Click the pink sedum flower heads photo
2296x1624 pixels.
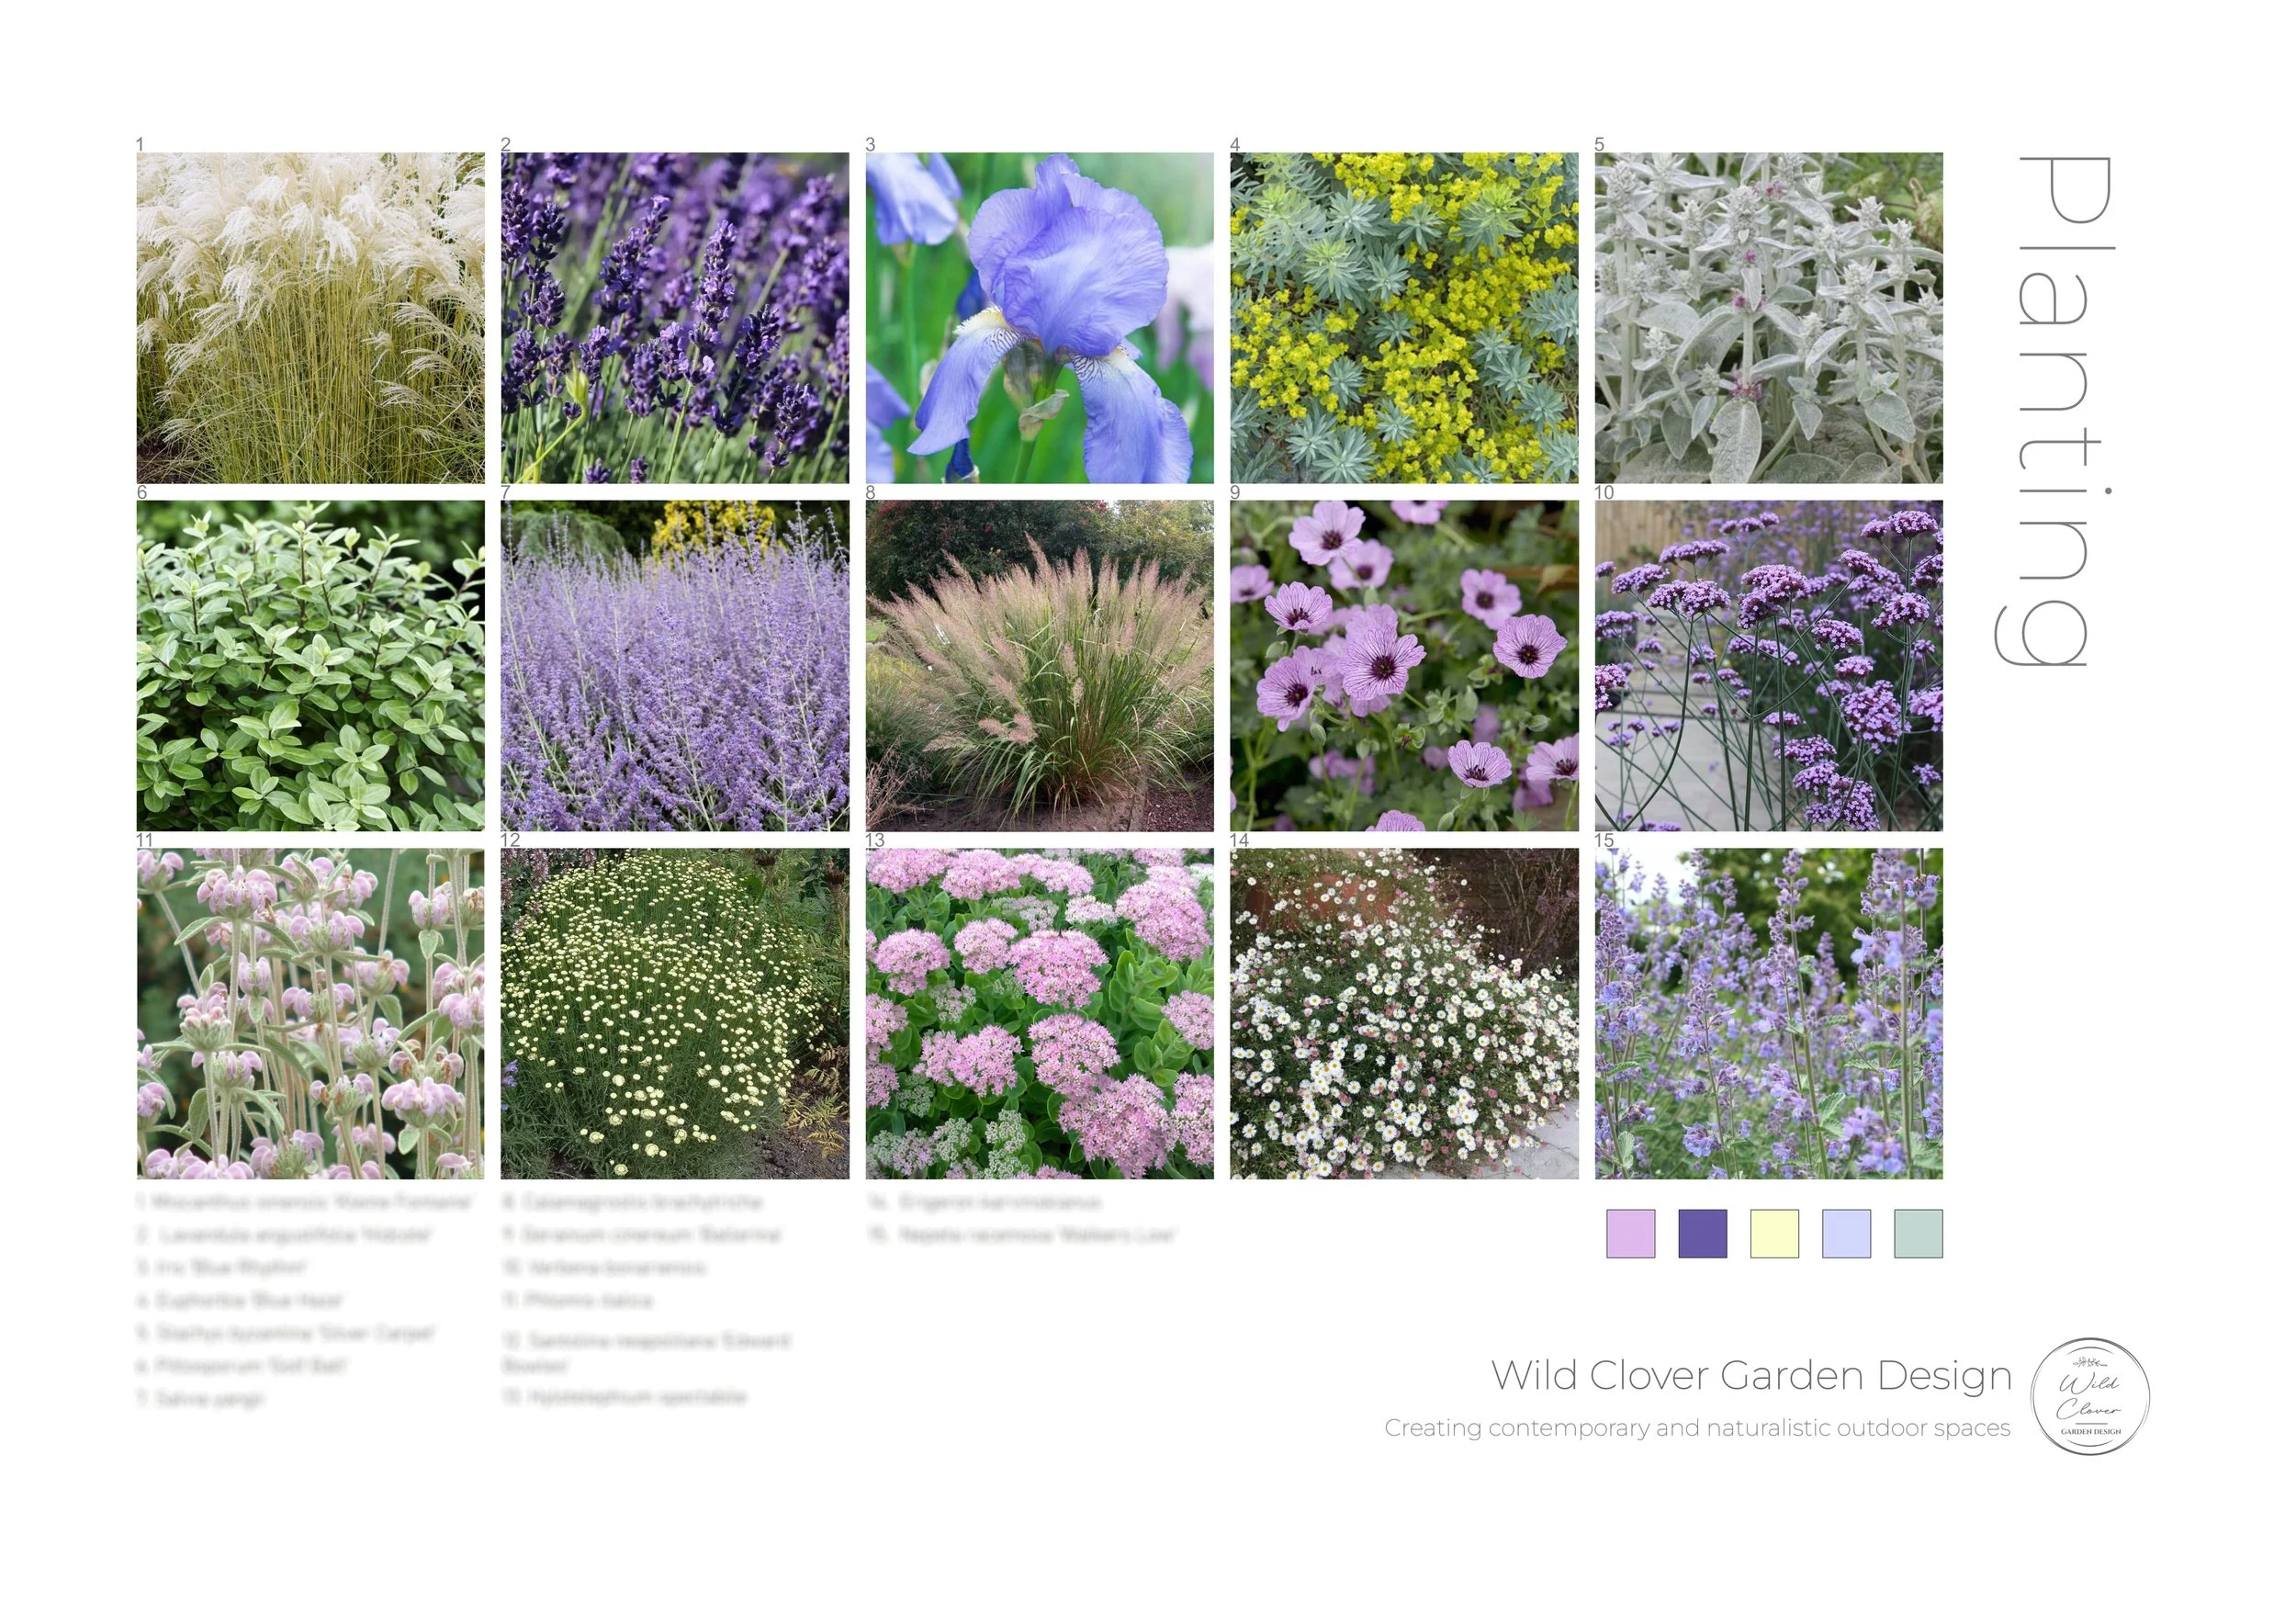point(1039,1014)
